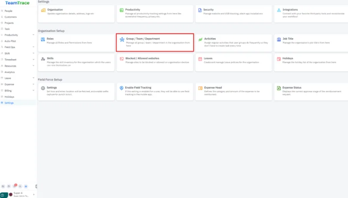Click the Blocked / Allowed websites icon
Screen dimensions: 348x198
click(x=122, y=59)
